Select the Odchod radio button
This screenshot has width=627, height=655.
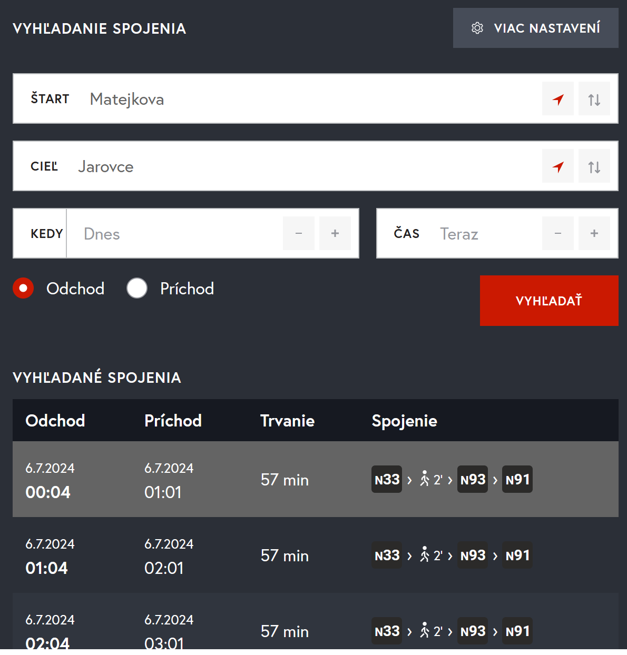(23, 288)
